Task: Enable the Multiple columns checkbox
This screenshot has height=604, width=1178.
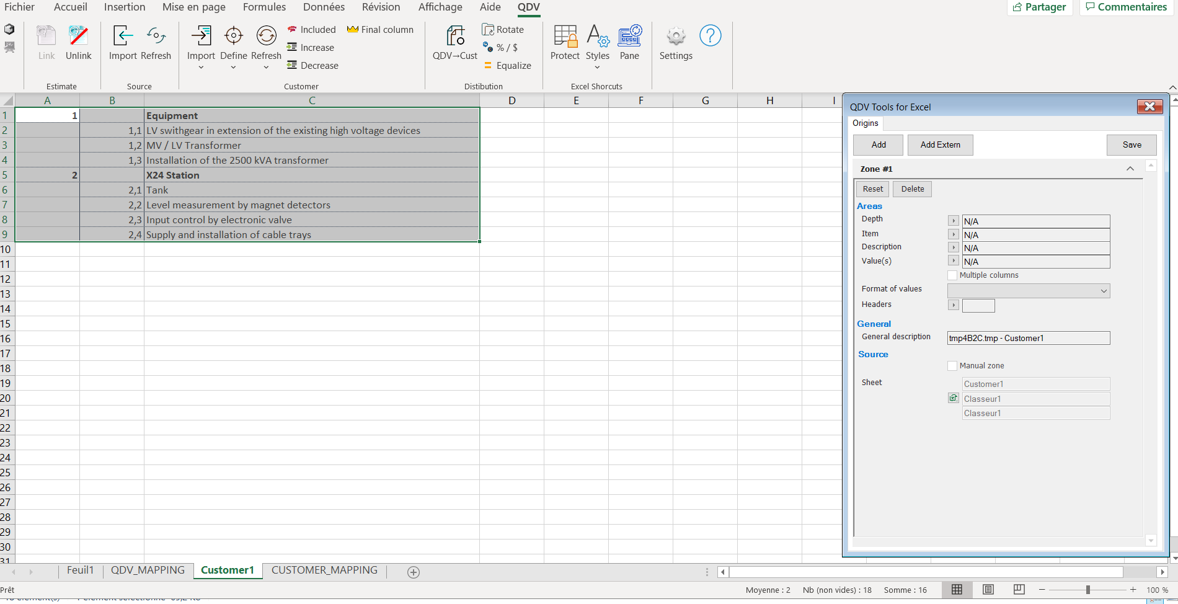Action: (x=952, y=275)
